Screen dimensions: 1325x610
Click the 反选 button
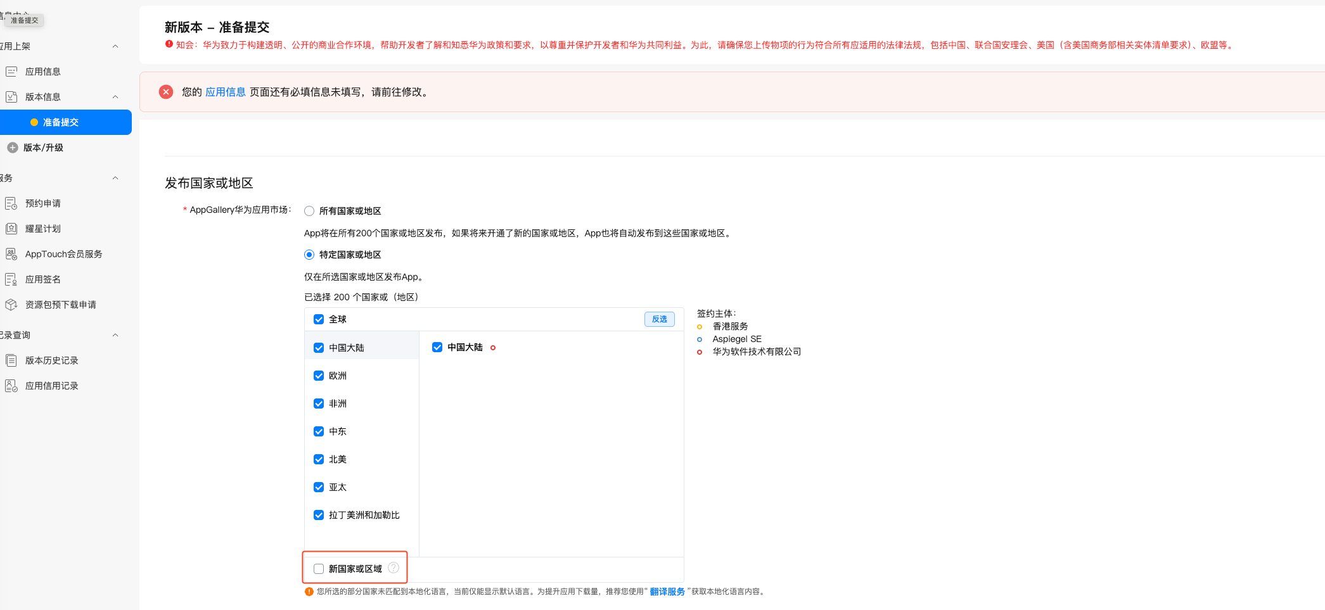[659, 319]
